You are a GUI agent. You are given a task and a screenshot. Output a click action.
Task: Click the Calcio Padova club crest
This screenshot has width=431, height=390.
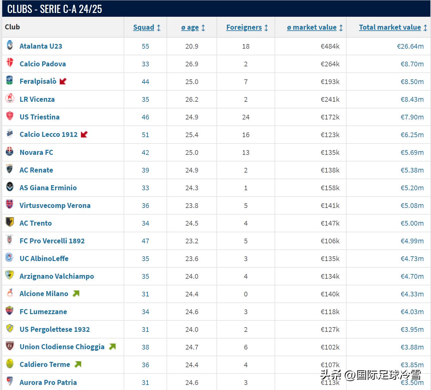(x=10, y=63)
